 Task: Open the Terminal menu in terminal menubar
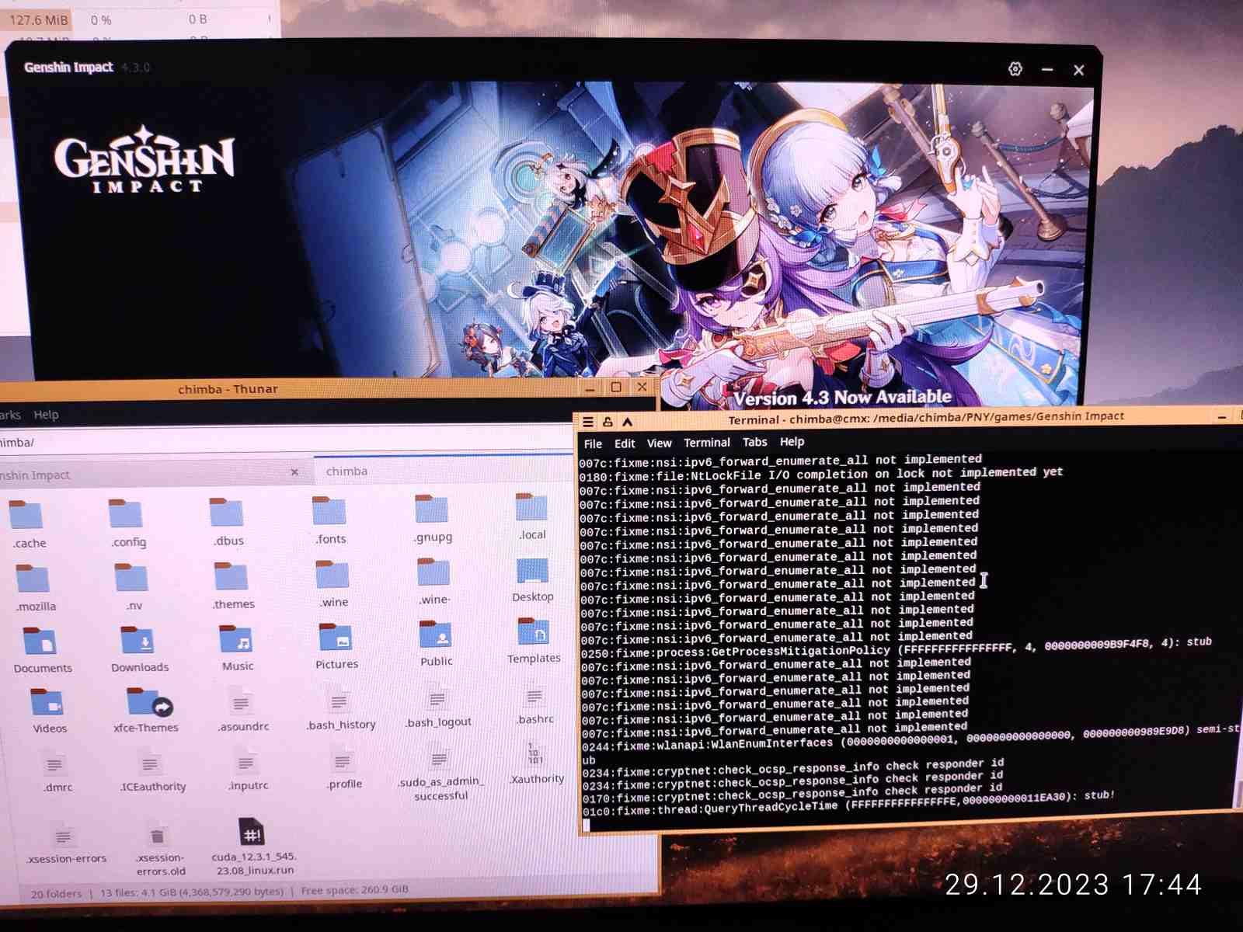point(707,443)
